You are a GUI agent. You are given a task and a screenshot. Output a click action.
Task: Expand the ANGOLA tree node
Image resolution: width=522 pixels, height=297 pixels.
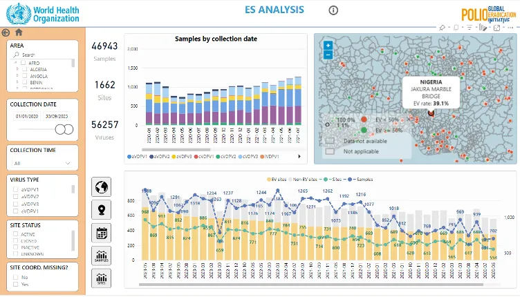point(17,76)
